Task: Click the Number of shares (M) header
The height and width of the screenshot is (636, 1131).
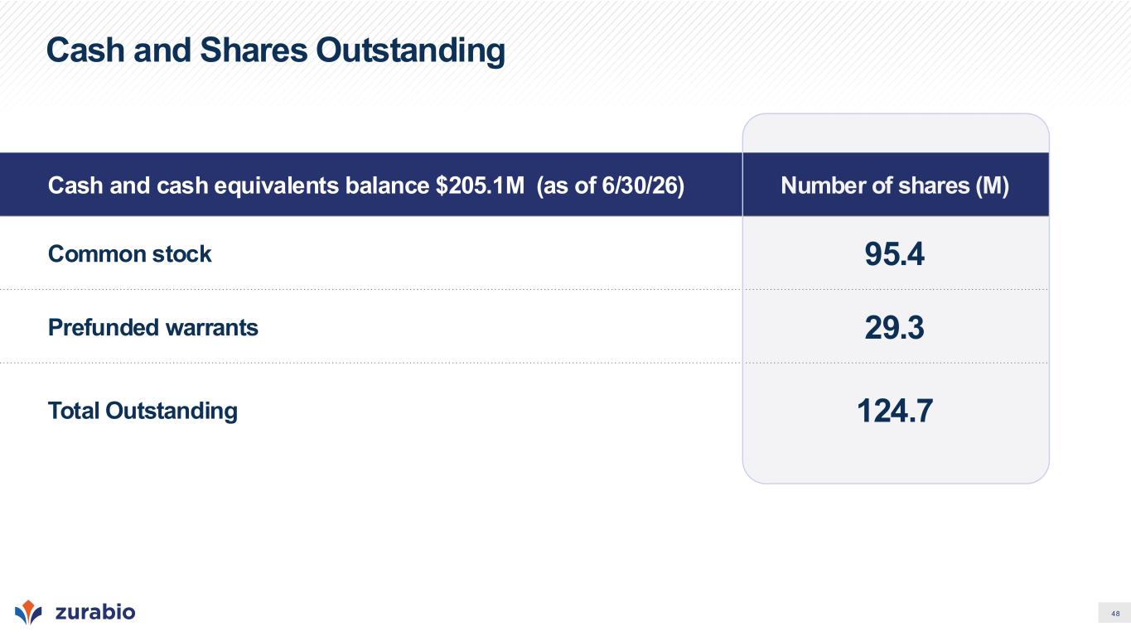Action: (x=895, y=185)
